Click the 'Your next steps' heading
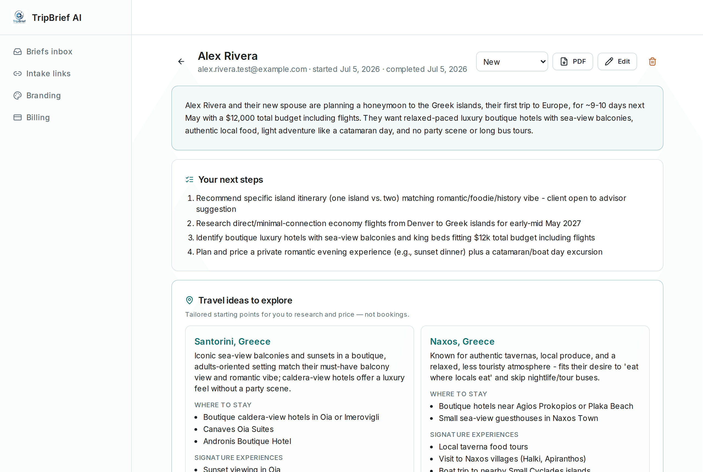Image resolution: width=703 pixels, height=472 pixels. pos(230,180)
